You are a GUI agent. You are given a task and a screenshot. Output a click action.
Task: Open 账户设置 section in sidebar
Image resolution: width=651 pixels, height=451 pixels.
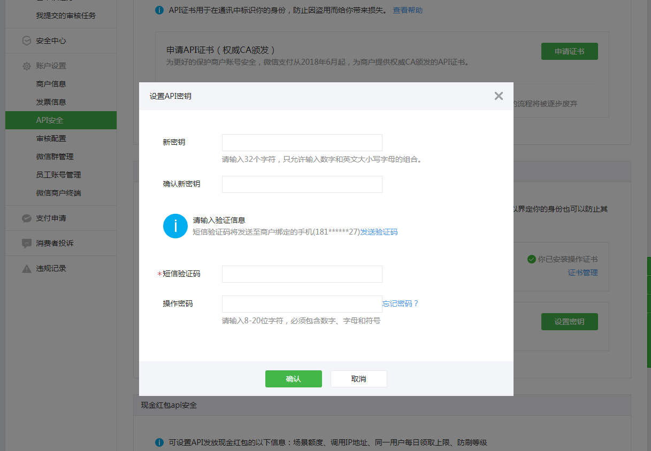pyautogui.click(x=51, y=66)
